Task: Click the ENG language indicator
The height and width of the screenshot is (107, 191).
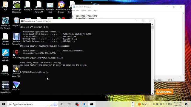Action: [170, 104]
